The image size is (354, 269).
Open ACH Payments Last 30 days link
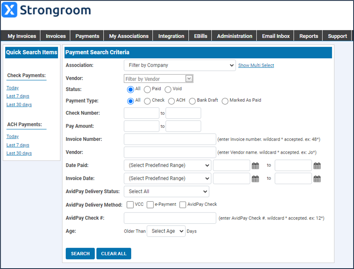pyautogui.click(x=19, y=153)
